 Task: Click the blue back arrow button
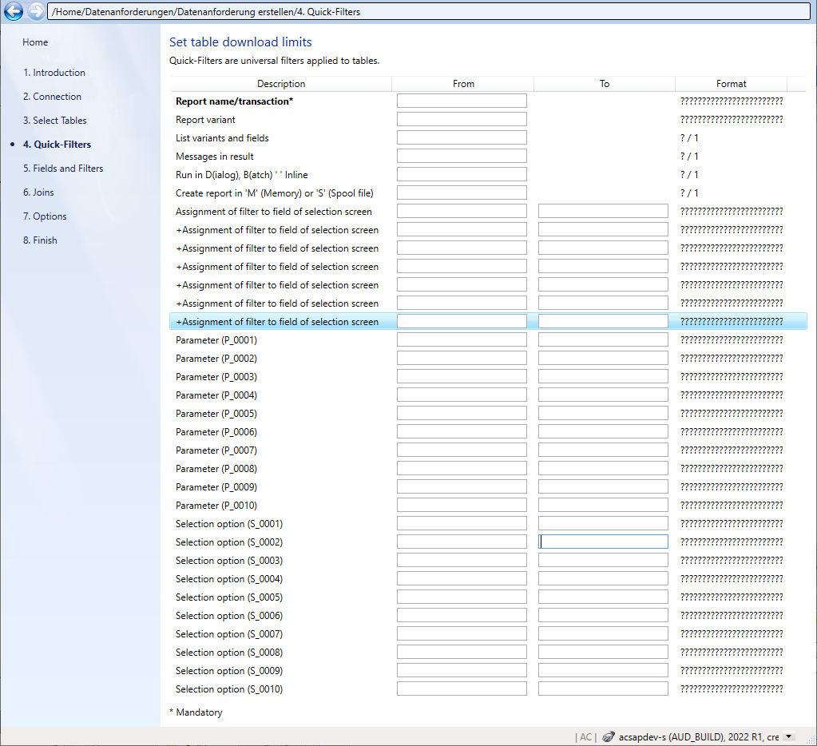coord(14,11)
